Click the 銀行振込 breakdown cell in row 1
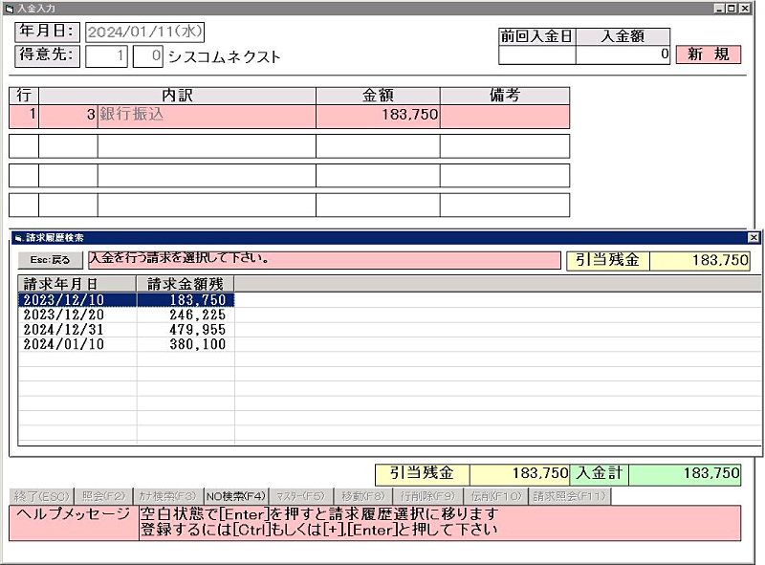Screen dimensions: 765x565 tap(207, 115)
